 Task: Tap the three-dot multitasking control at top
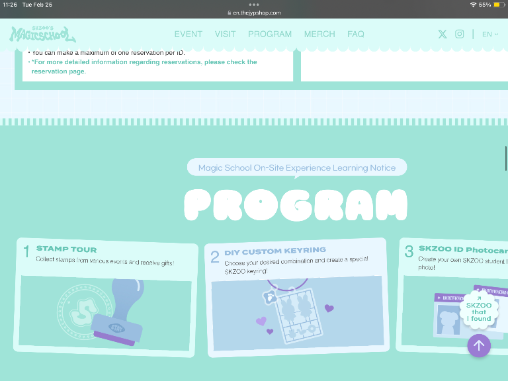[254, 5]
